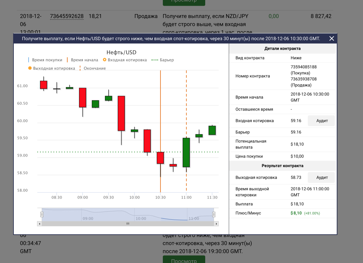Close the contract details popup
Screen dimensions: 363x263
click(331, 39)
